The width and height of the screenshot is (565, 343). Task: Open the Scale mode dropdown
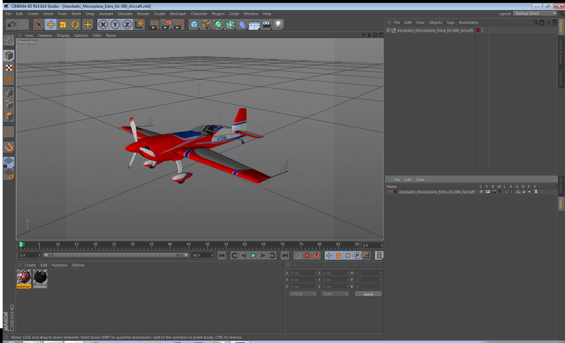[x=335, y=294]
